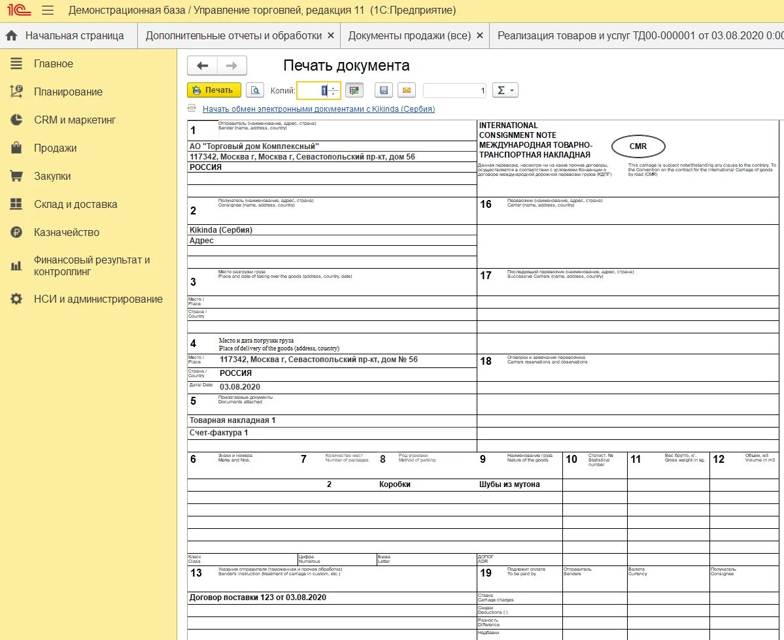Switch to Дополнительные отчеты и обработки tab
Screen dimensions: 784x640
233,35
